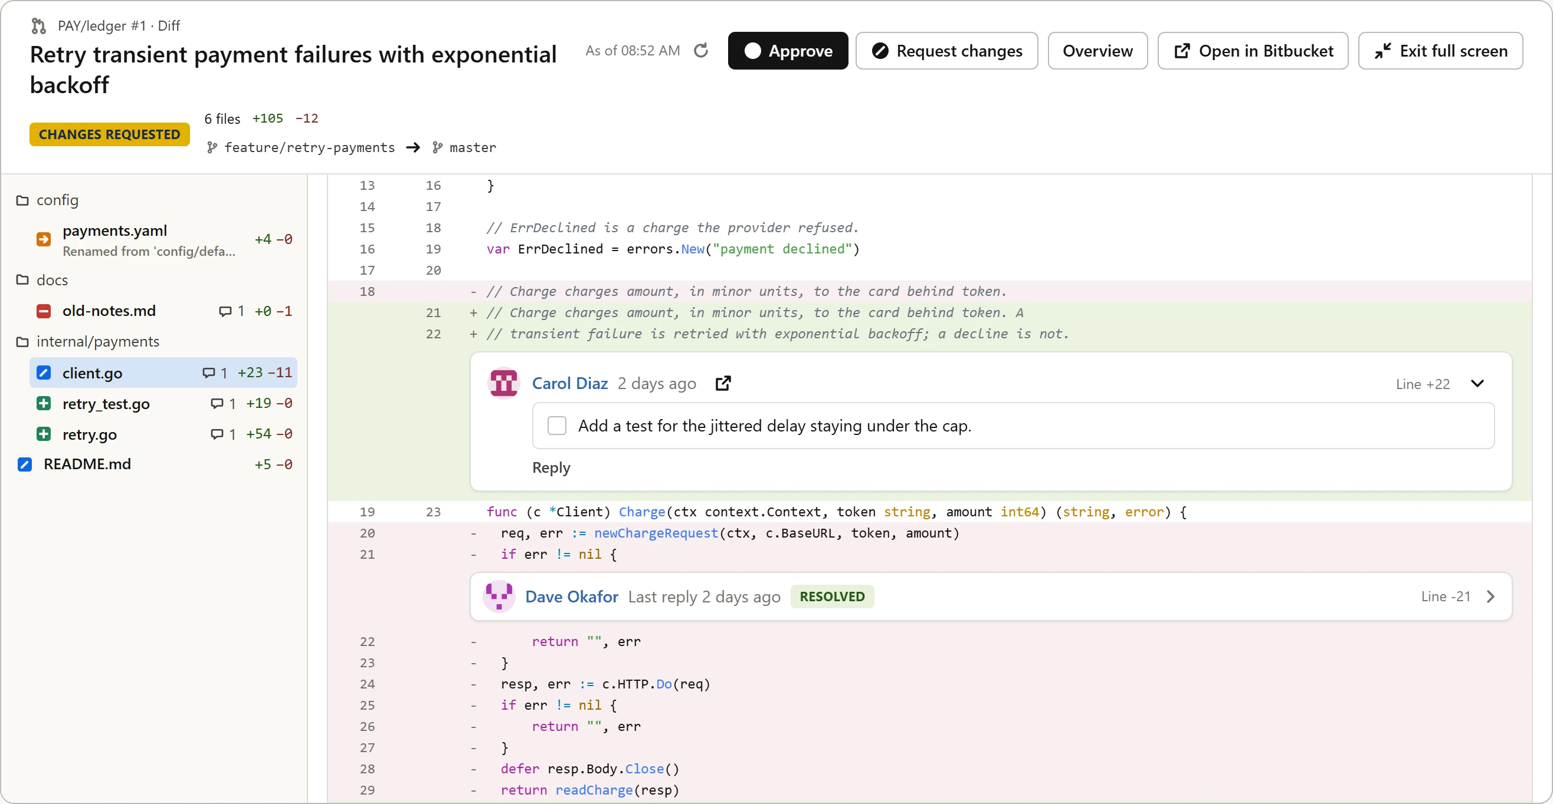This screenshot has width=1553, height=804.
Task: Open Dave Okafor's profile name link
Action: pyautogui.click(x=572, y=597)
